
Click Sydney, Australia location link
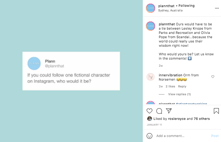[170, 10]
